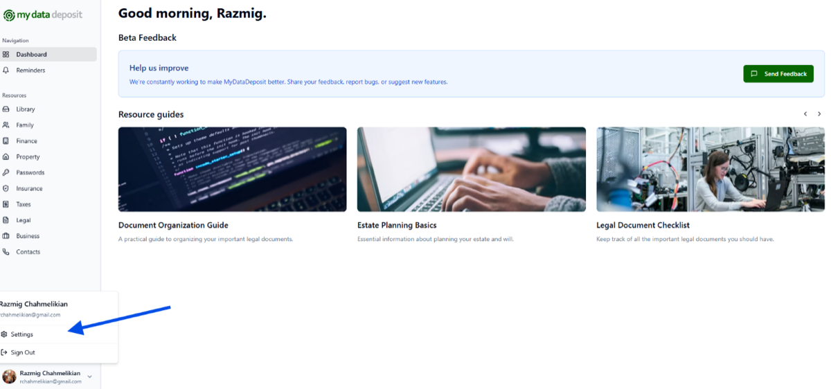This screenshot has width=831, height=389.
Task: Click the Property house icon
Action: [6, 157]
